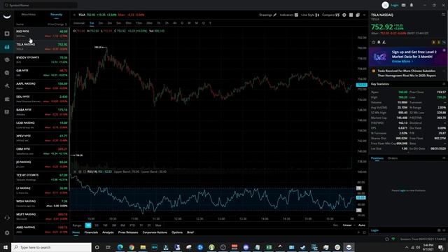Select the 1m interval
Image resolution: width=448 pixels, height=252 pixels.
(92, 23)
